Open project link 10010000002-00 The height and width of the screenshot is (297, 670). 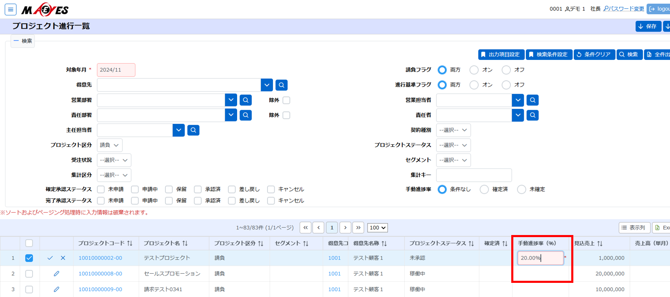pyautogui.click(x=100, y=258)
